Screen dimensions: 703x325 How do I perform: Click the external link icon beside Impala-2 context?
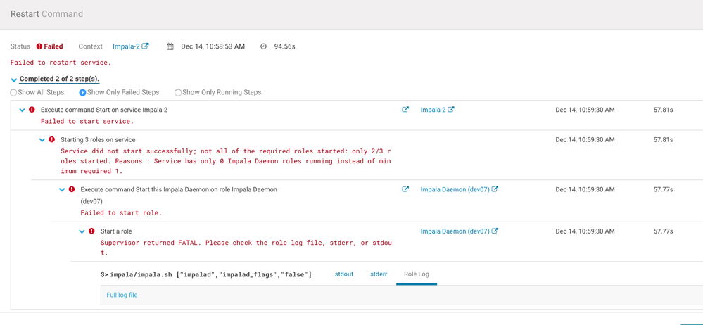coord(146,46)
